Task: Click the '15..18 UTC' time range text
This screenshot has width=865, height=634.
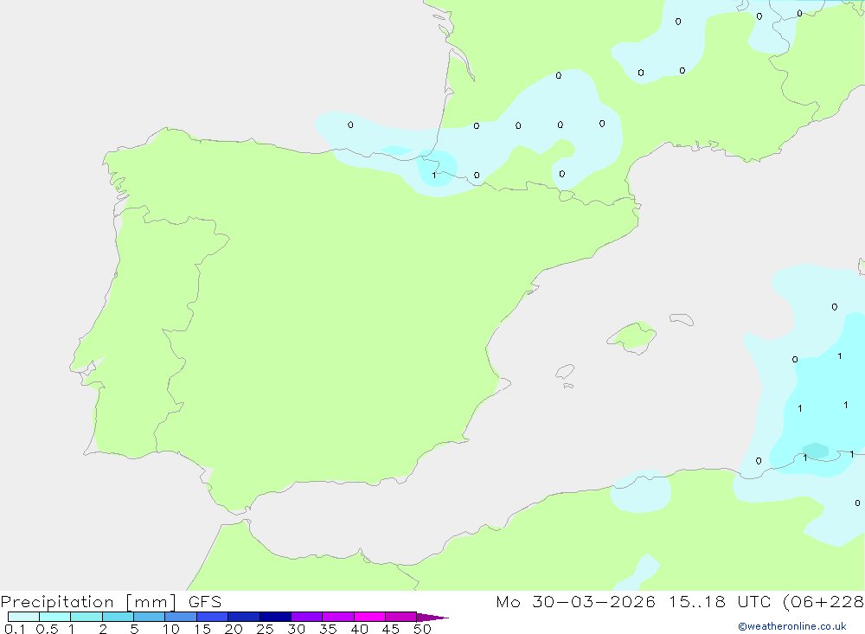Action: tap(720, 602)
